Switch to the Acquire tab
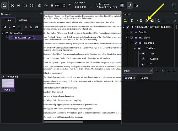Image resolution: width=178 pixels, height=131 pixels. (23, 20)
